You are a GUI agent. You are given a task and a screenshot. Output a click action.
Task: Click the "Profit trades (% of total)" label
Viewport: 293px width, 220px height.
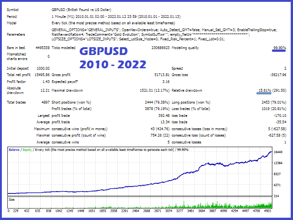[71, 109]
